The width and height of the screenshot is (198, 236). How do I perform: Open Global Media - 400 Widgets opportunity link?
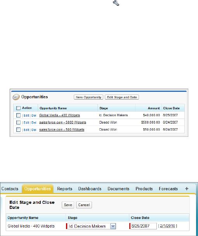[59, 115]
